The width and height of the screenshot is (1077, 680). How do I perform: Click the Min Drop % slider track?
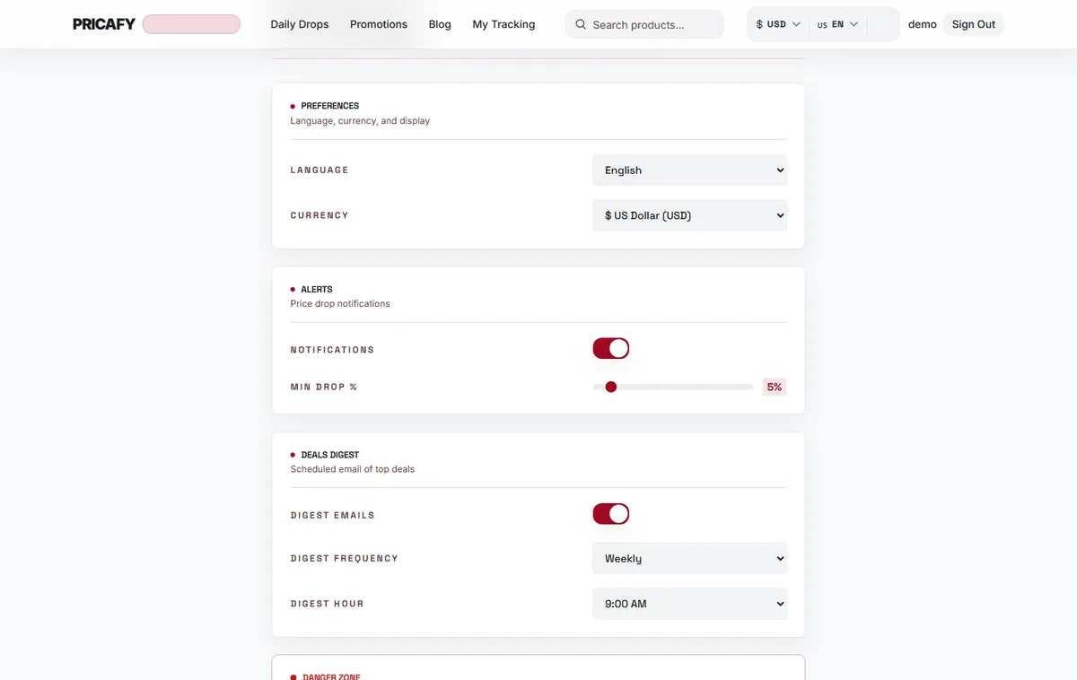[x=673, y=387]
